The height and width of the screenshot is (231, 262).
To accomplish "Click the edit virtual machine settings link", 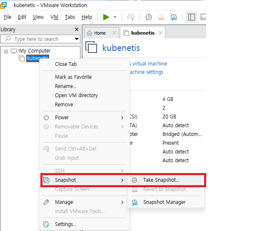I will (x=147, y=72).
